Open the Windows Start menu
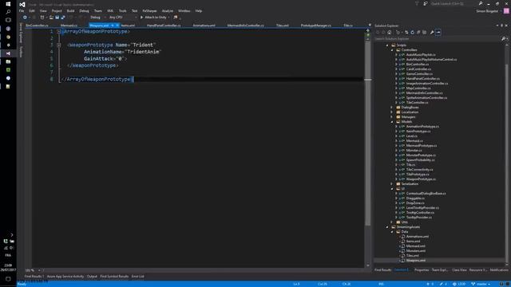The height and width of the screenshot is (287, 511). point(8,4)
